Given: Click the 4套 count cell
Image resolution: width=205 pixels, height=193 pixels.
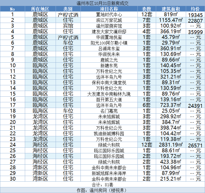Looking at the screenshot, I should (x=147, y=31).
